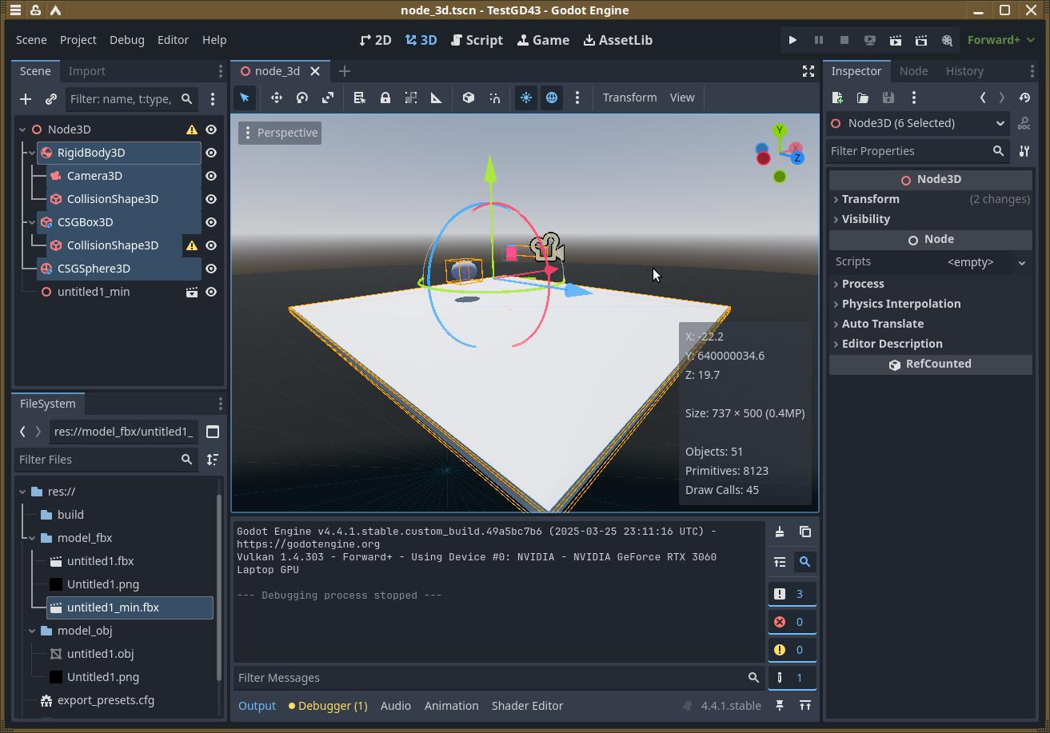The width and height of the screenshot is (1050, 733).
Task: Toggle preview sunlight in viewport
Action: pyautogui.click(x=526, y=98)
